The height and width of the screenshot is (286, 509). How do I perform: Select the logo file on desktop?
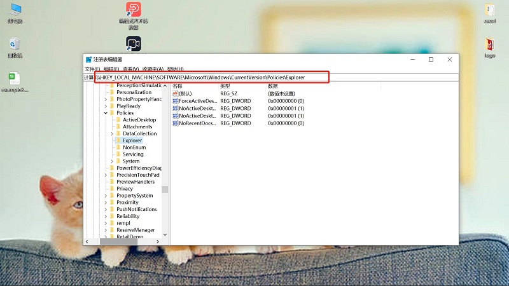tap(490, 48)
